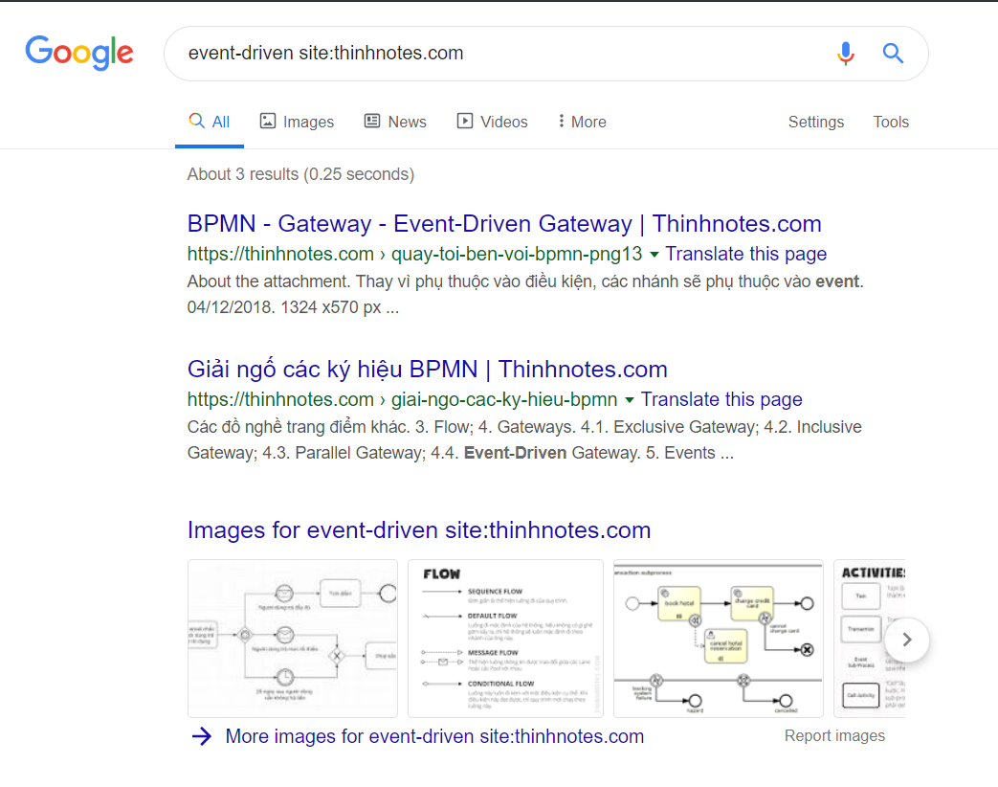Open the transaction subprocess diagram thumbnail
The image size is (998, 787).
(718, 639)
